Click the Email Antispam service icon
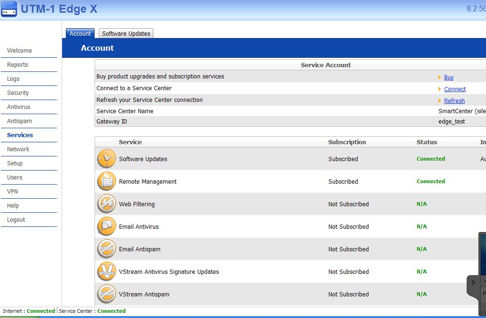This screenshot has width=486, height=318. click(x=107, y=248)
